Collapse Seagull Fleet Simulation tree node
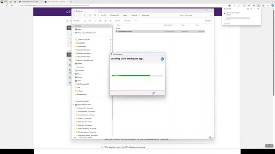 pos(73,105)
